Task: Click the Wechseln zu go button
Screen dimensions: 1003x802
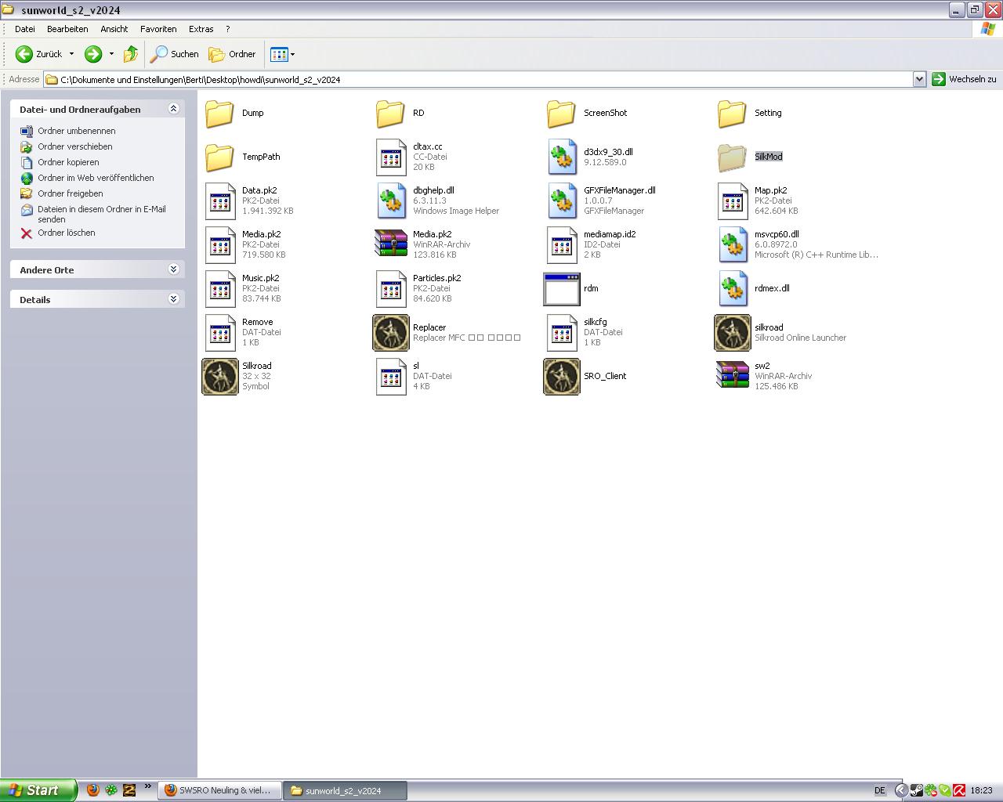Action: pos(964,79)
